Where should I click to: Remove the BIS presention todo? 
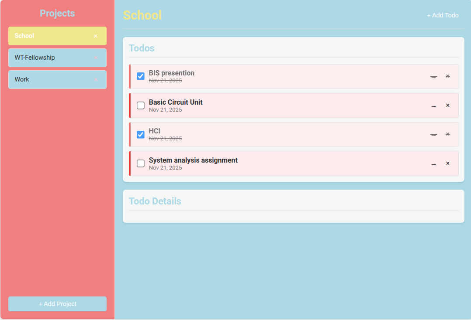click(x=447, y=76)
